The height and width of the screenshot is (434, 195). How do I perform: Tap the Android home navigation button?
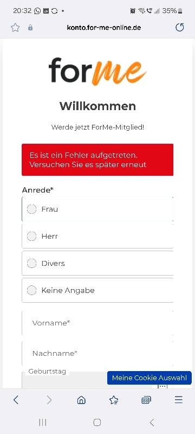97,422
